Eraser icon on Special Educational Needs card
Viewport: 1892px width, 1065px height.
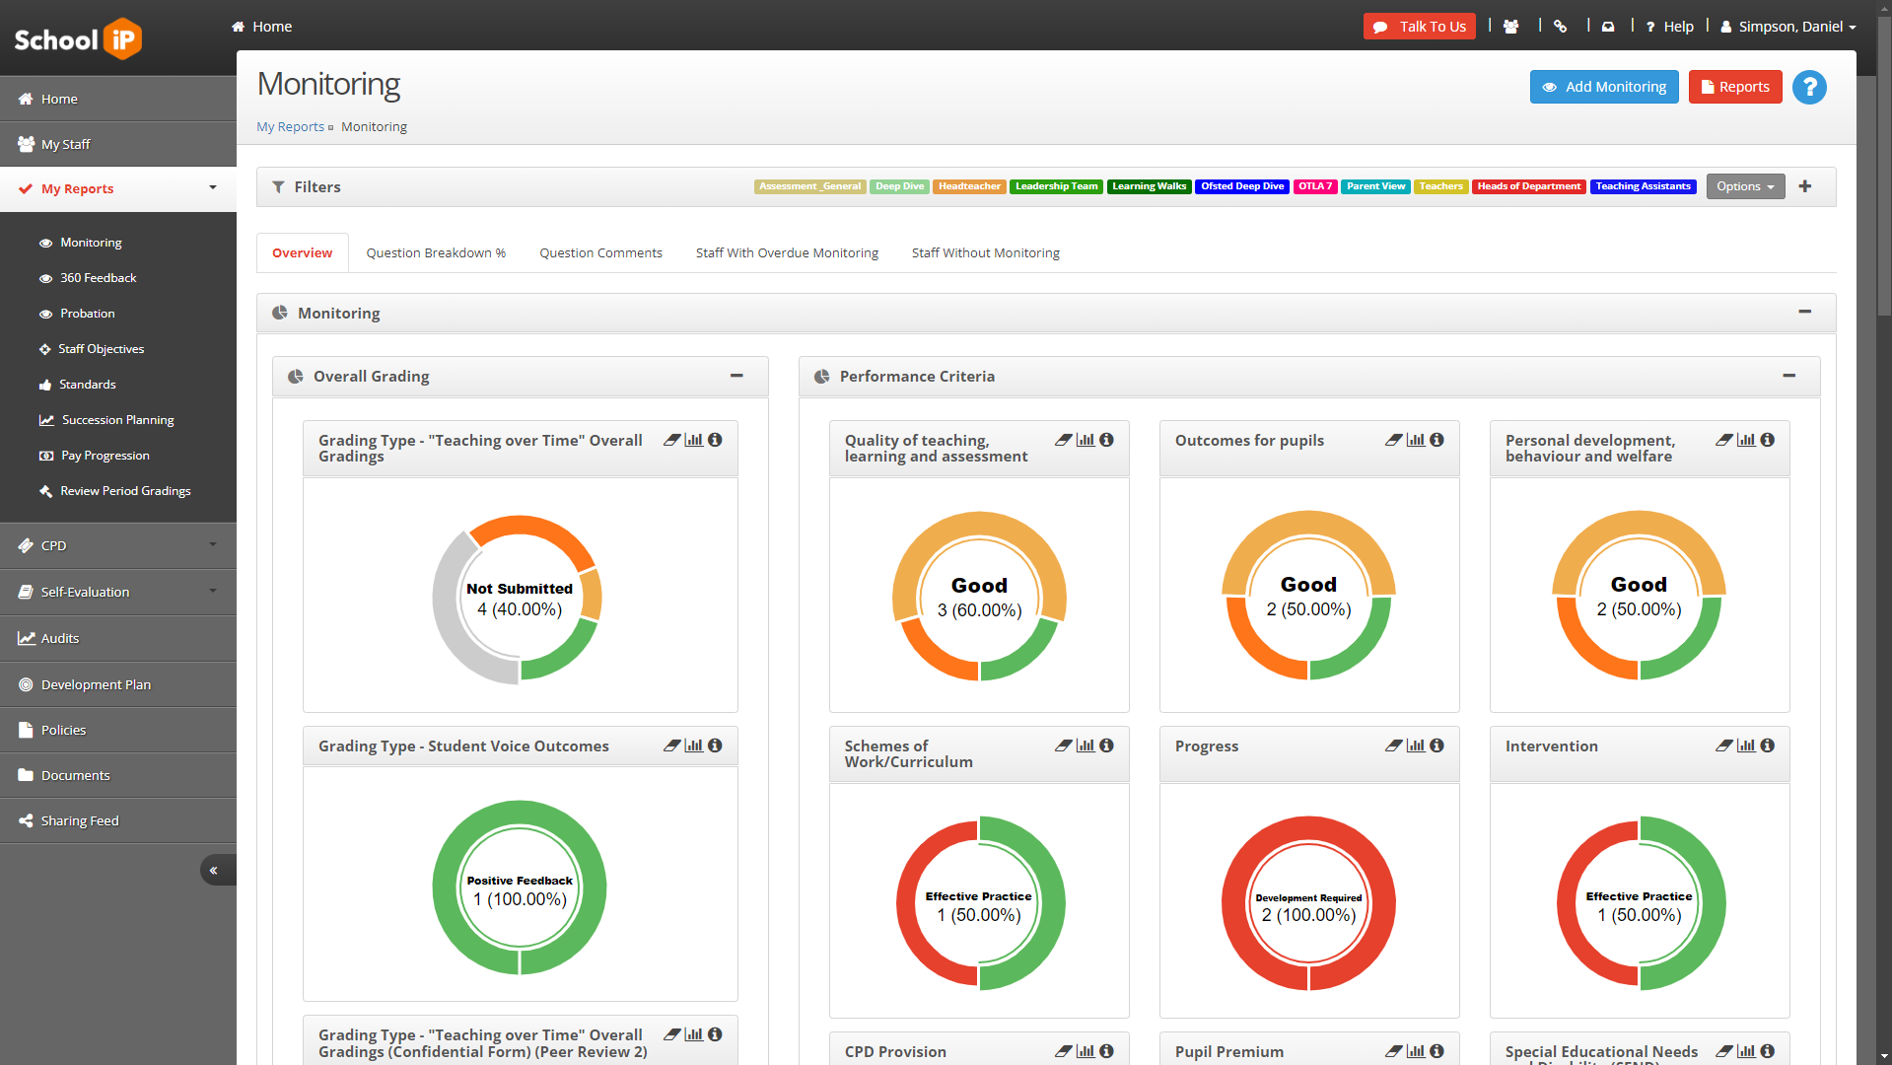[x=1724, y=1051]
